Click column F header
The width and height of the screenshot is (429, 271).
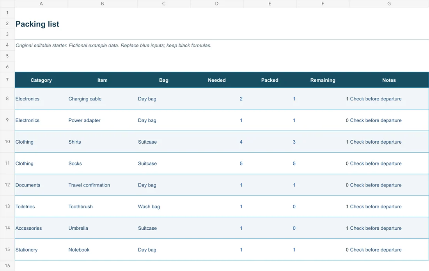pyautogui.click(x=323, y=4)
